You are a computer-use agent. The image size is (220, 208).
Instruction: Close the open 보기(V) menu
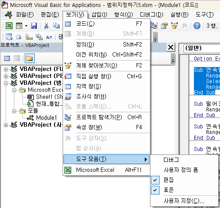(x=75, y=14)
